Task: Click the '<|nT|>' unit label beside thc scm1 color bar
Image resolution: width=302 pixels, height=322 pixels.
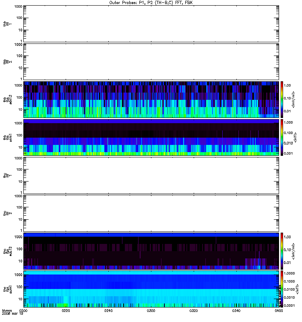Action: coord(297,289)
